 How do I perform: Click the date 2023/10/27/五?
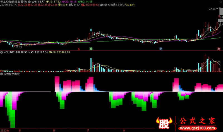tap(8, 5)
